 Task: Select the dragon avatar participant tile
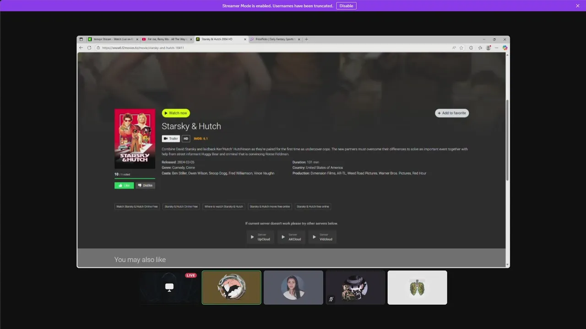point(232,287)
